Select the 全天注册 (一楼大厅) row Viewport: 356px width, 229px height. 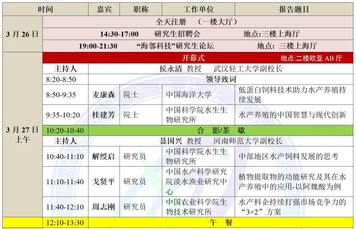click(198, 22)
